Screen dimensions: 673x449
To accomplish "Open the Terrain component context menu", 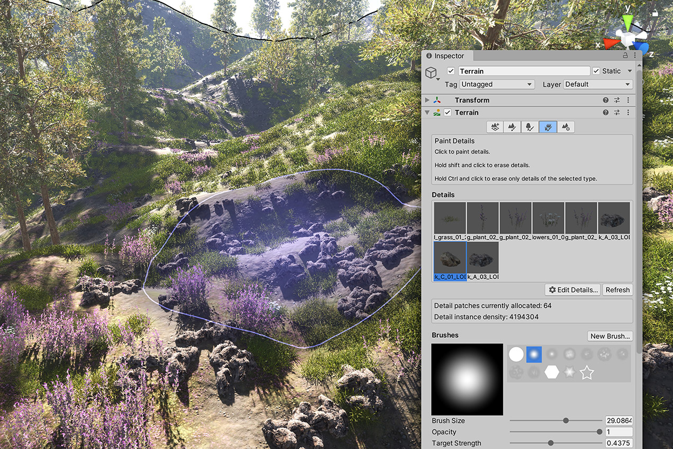I will 628,112.
